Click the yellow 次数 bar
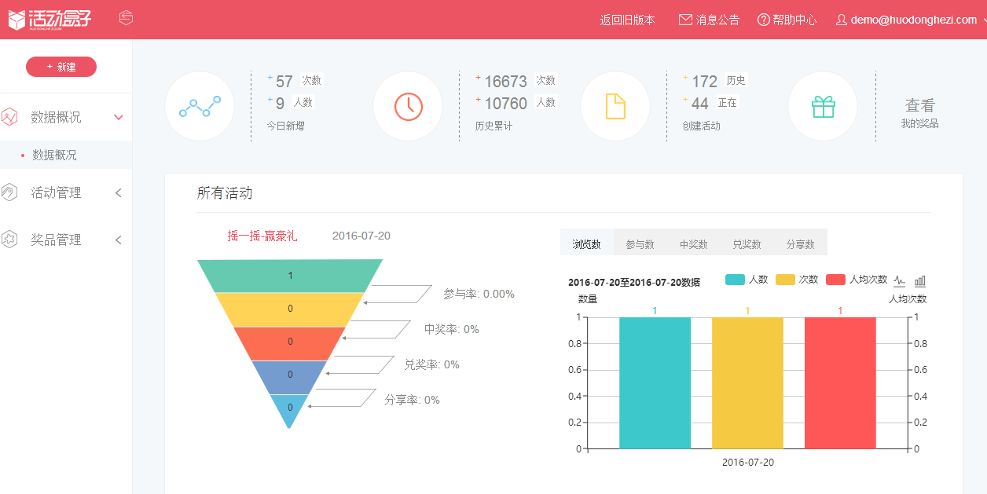Image resolution: width=987 pixels, height=494 pixels. [x=747, y=382]
